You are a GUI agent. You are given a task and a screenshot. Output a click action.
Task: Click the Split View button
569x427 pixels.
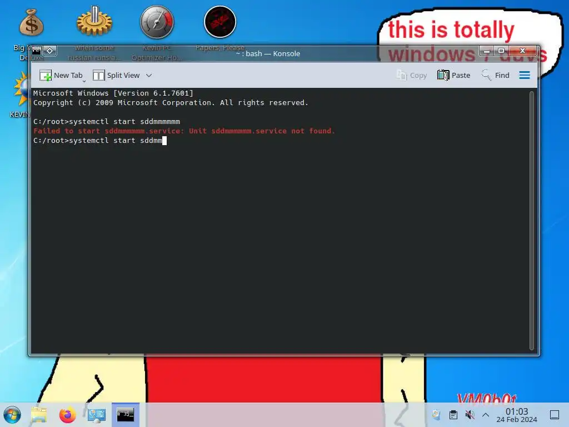pos(116,75)
